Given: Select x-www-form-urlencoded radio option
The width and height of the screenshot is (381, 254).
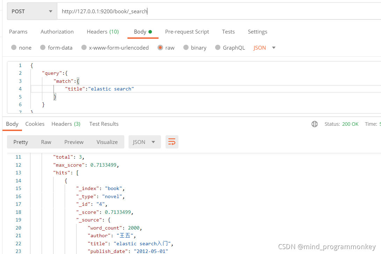Looking at the screenshot, I should click(x=84, y=48).
